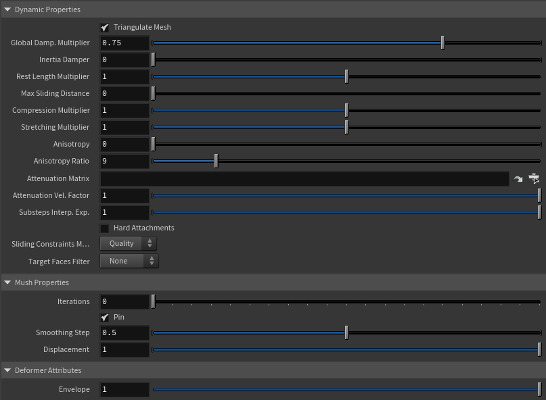The width and height of the screenshot is (546, 400).
Task: Click the Anisotropy Ratio value field
Action: point(124,161)
